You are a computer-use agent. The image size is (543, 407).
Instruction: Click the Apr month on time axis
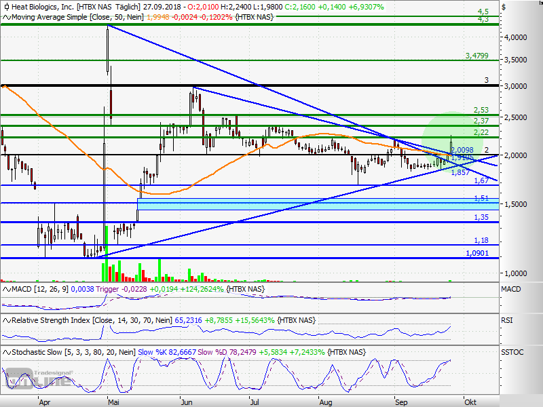tap(45, 402)
